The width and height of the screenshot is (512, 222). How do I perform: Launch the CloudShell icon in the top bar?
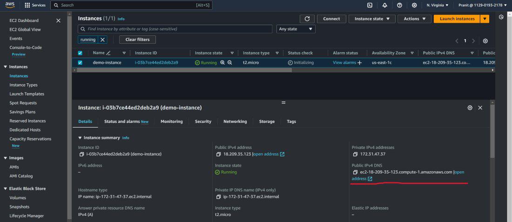(x=370, y=5)
